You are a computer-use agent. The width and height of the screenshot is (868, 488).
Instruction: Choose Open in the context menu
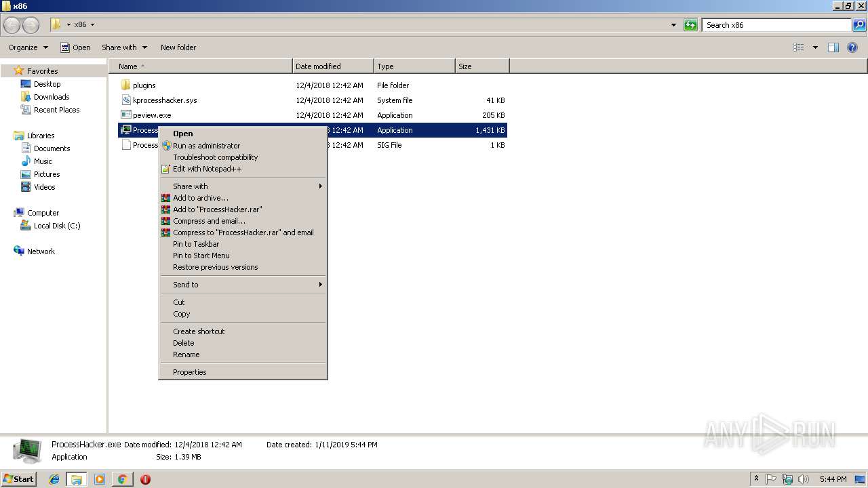click(x=243, y=134)
